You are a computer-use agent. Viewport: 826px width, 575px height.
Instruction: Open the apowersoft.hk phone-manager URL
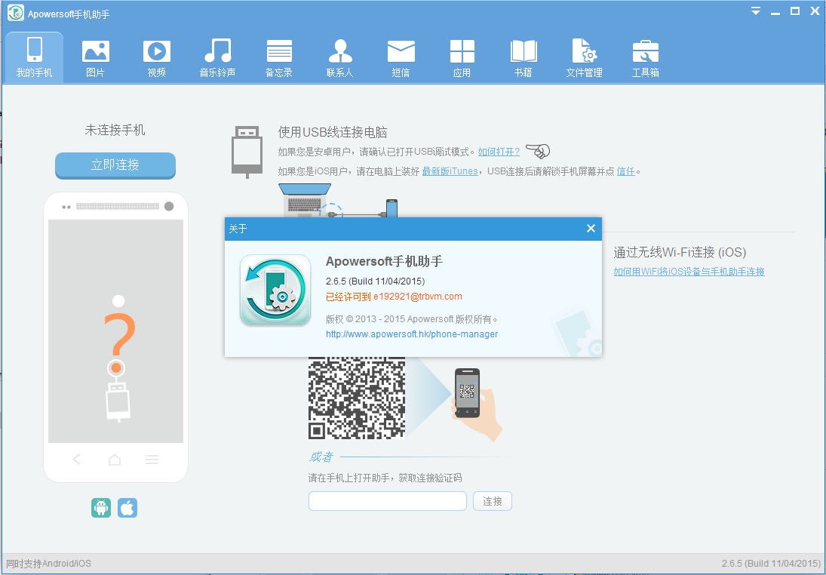(x=412, y=334)
